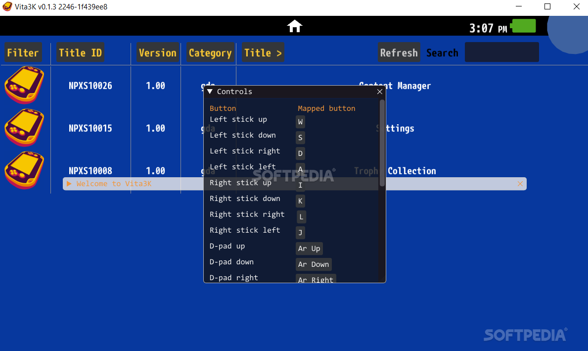Screen dimensions: 588x351
Task: Click the 3:07 PM clock
Action: point(488,28)
